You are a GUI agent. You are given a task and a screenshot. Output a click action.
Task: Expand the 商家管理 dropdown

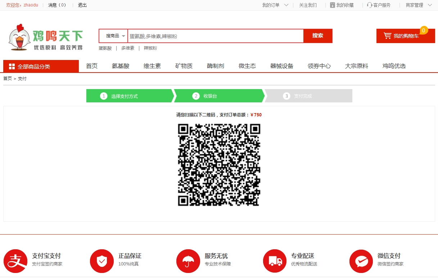(419, 5)
